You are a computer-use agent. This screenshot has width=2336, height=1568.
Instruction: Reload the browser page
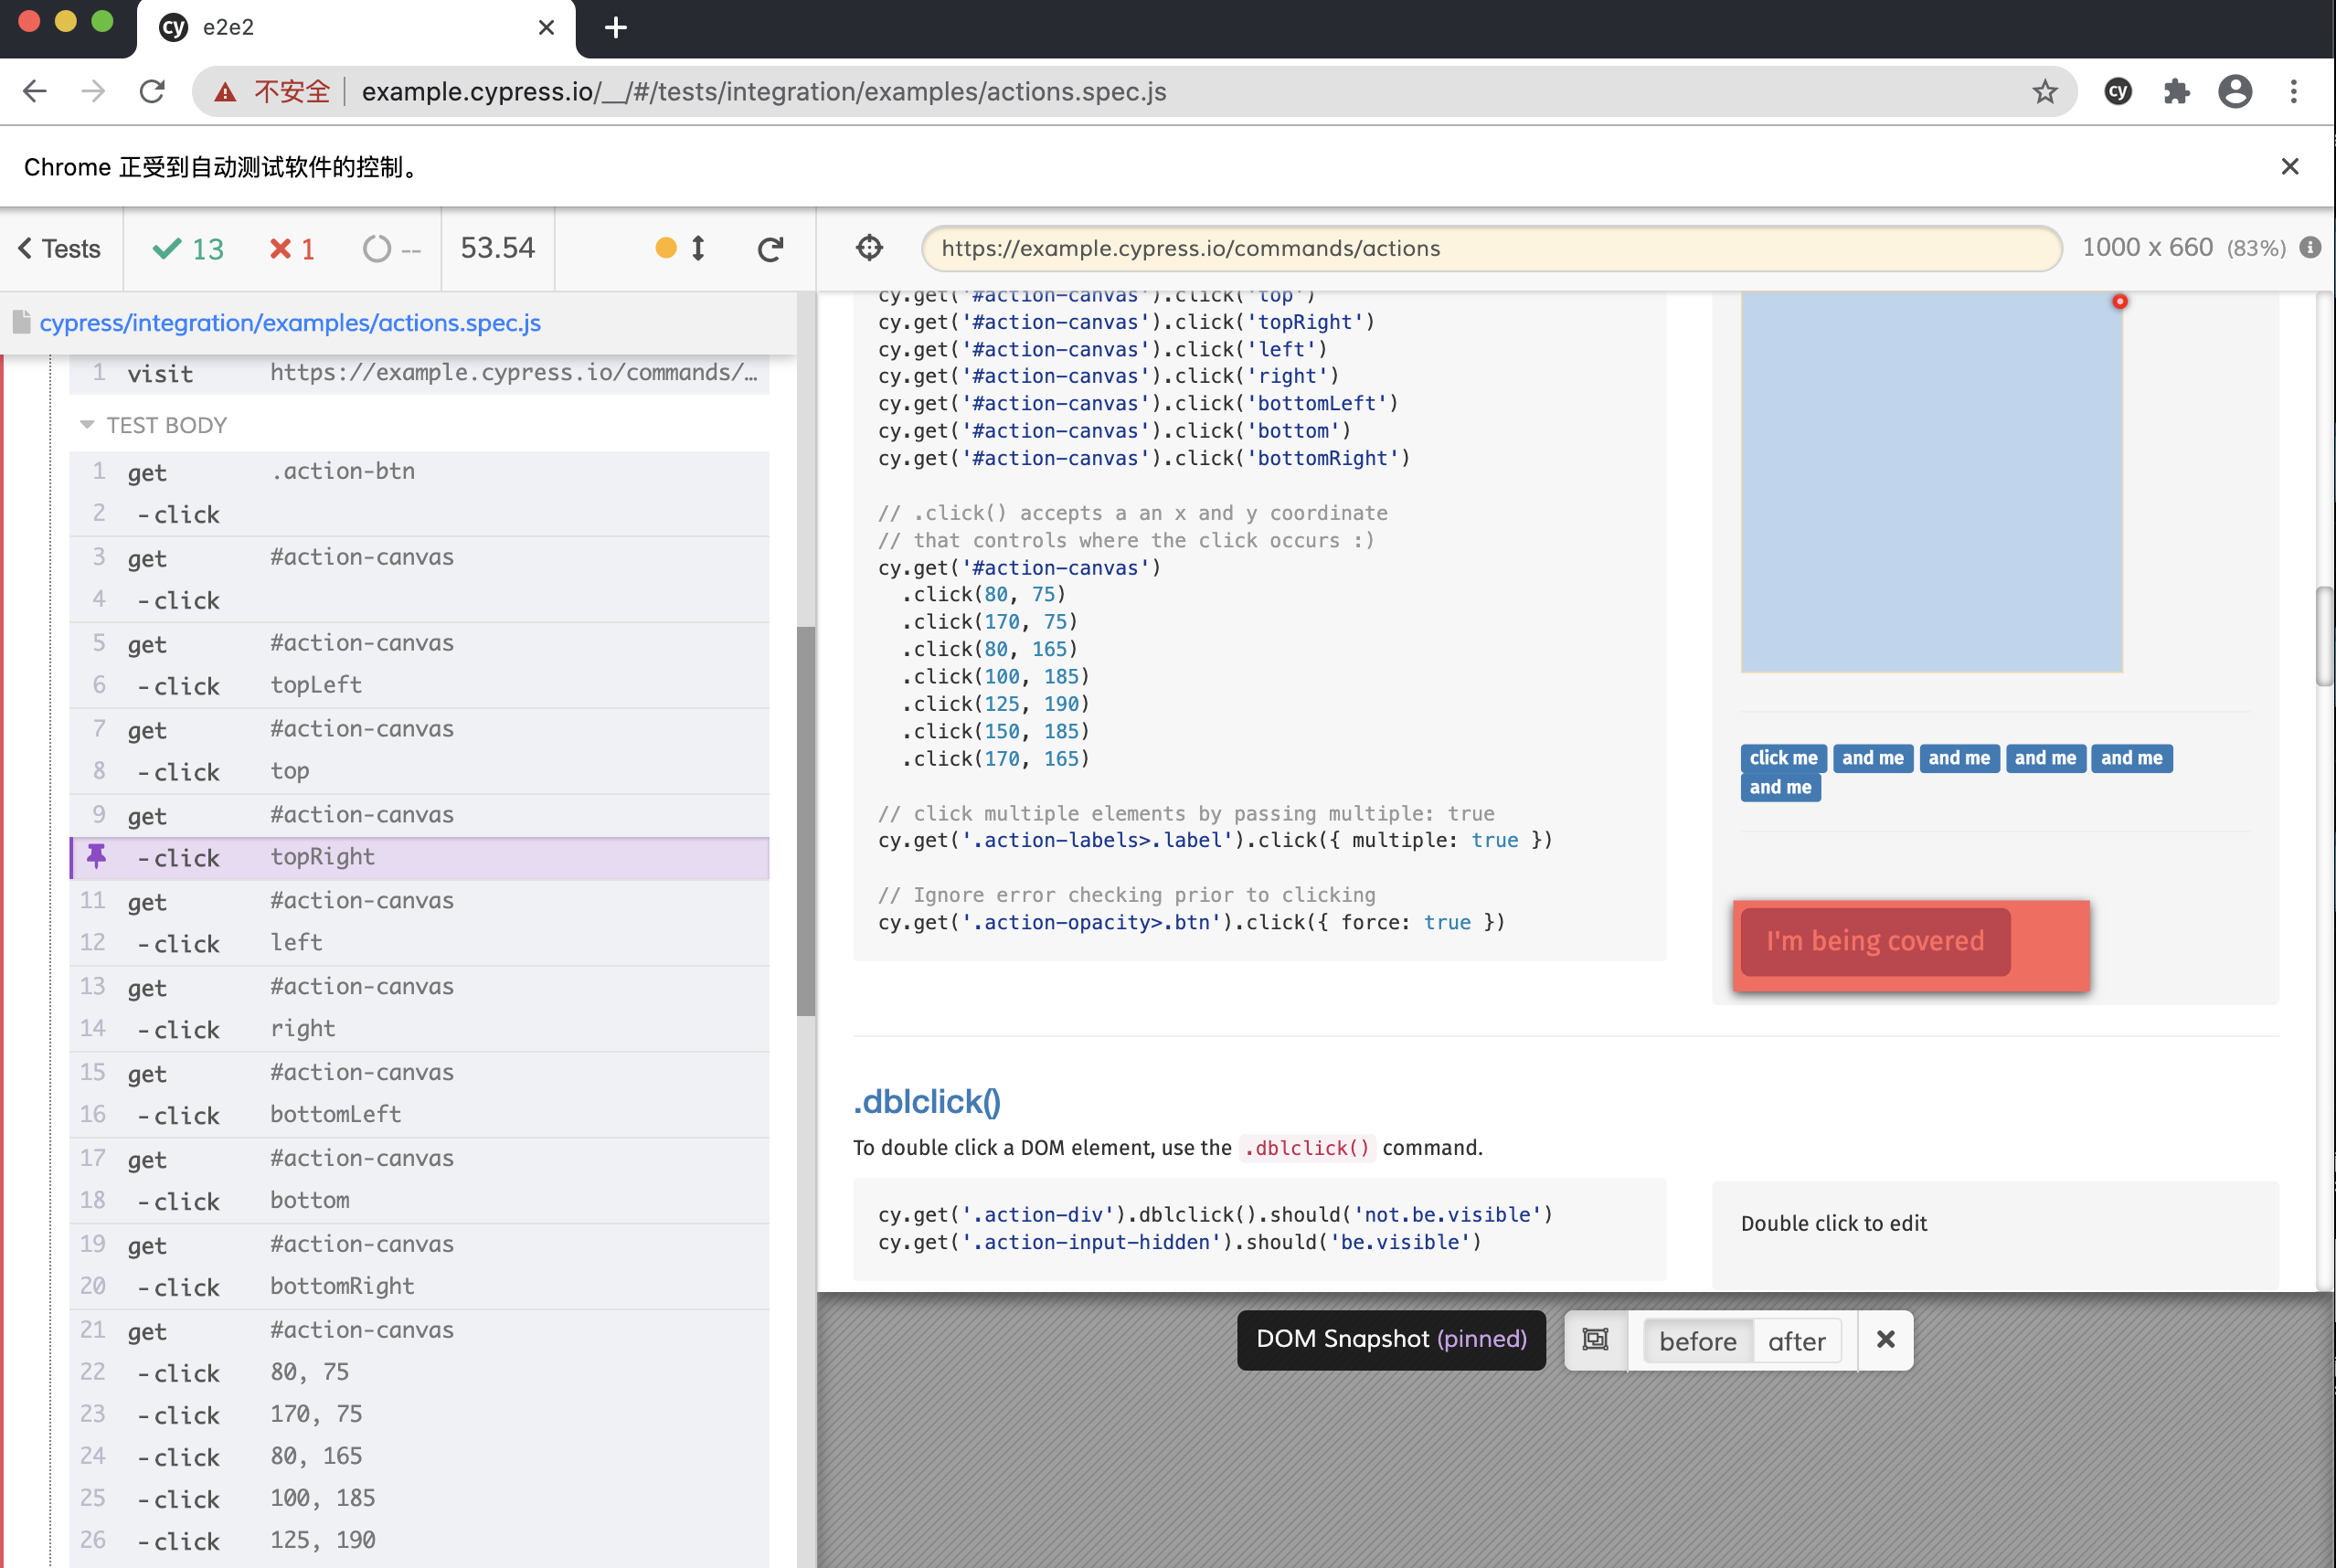(x=152, y=92)
